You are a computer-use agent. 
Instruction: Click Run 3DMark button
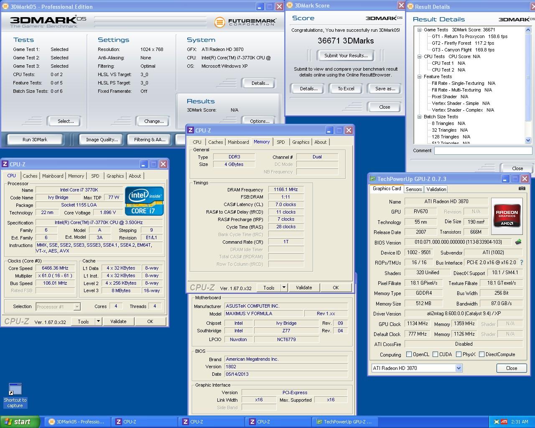coord(35,140)
